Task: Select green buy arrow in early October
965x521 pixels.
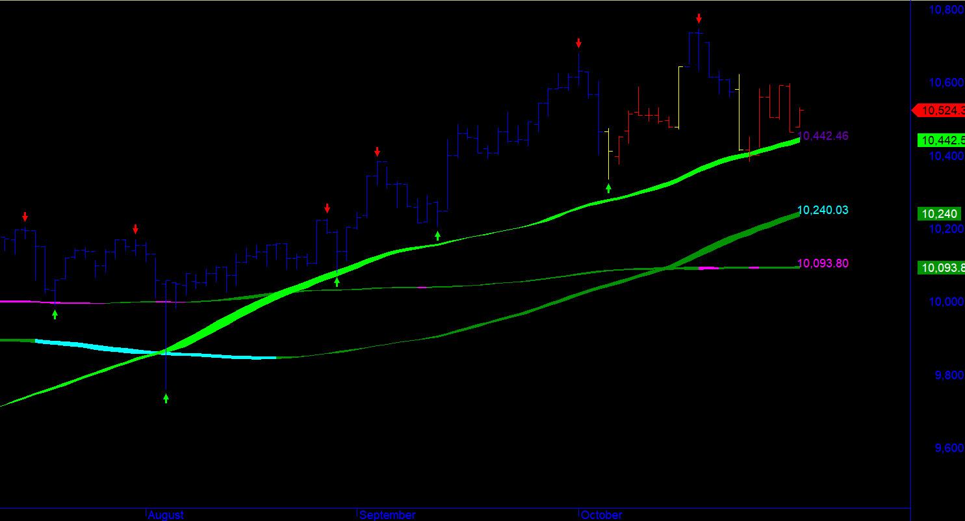Action: (608, 188)
